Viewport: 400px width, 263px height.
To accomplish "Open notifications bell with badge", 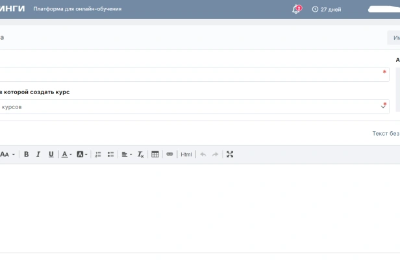I will pyautogui.click(x=296, y=10).
